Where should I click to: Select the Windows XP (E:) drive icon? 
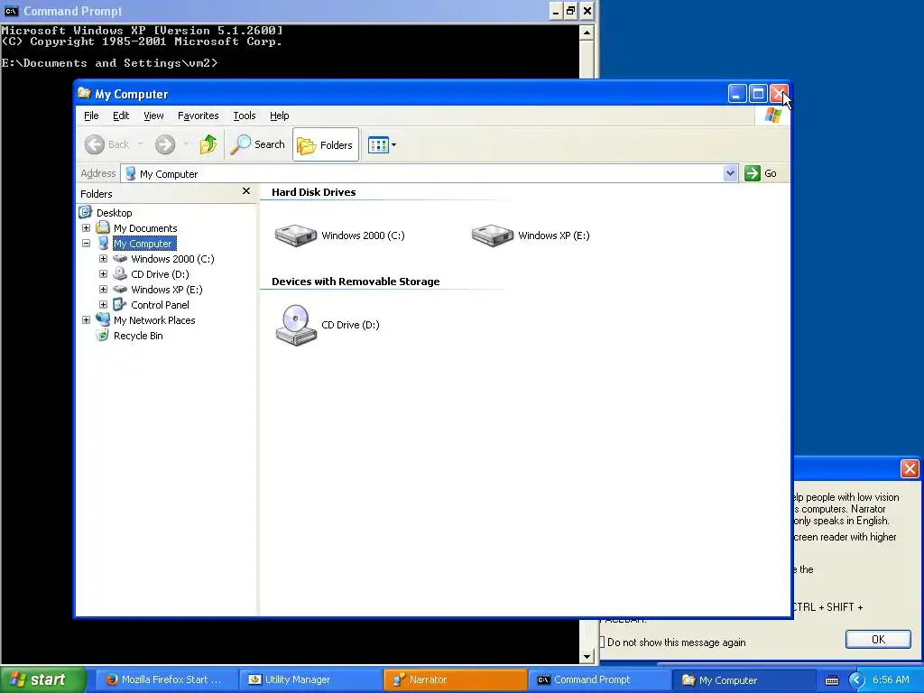click(x=493, y=236)
